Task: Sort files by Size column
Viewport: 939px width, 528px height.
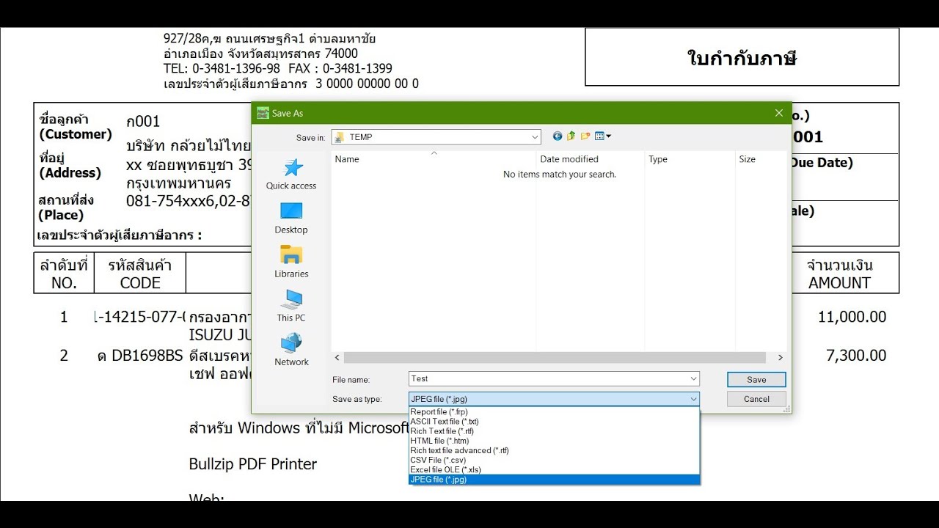Action: (760, 159)
